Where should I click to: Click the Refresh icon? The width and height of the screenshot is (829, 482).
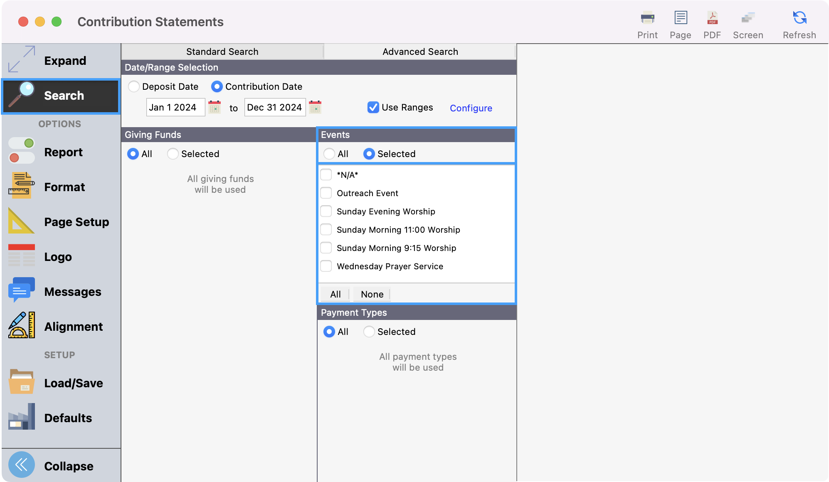pos(799,18)
